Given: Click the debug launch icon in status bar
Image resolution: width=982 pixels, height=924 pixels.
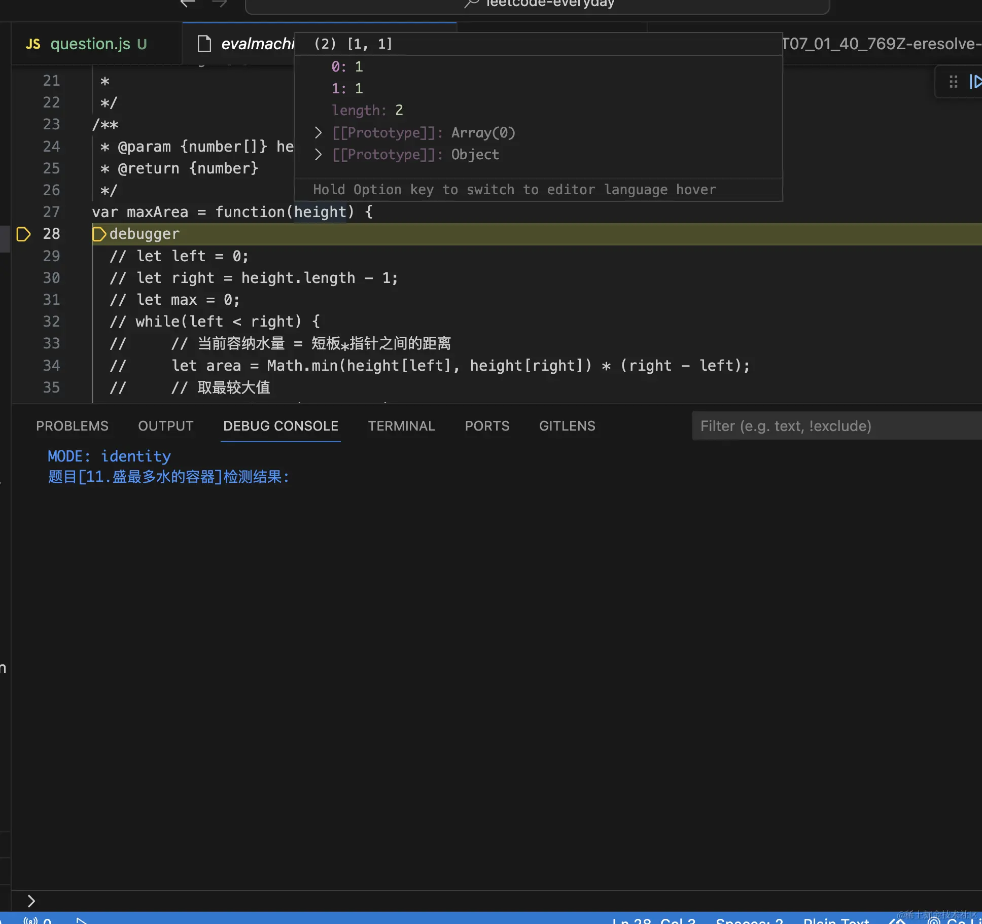Looking at the screenshot, I should [x=81, y=920].
